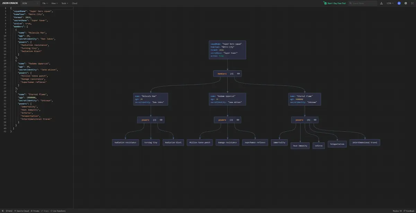Viewport: 416px width, 213px height.
Task: Open the JSON format dropdown
Action: tap(30, 3)
